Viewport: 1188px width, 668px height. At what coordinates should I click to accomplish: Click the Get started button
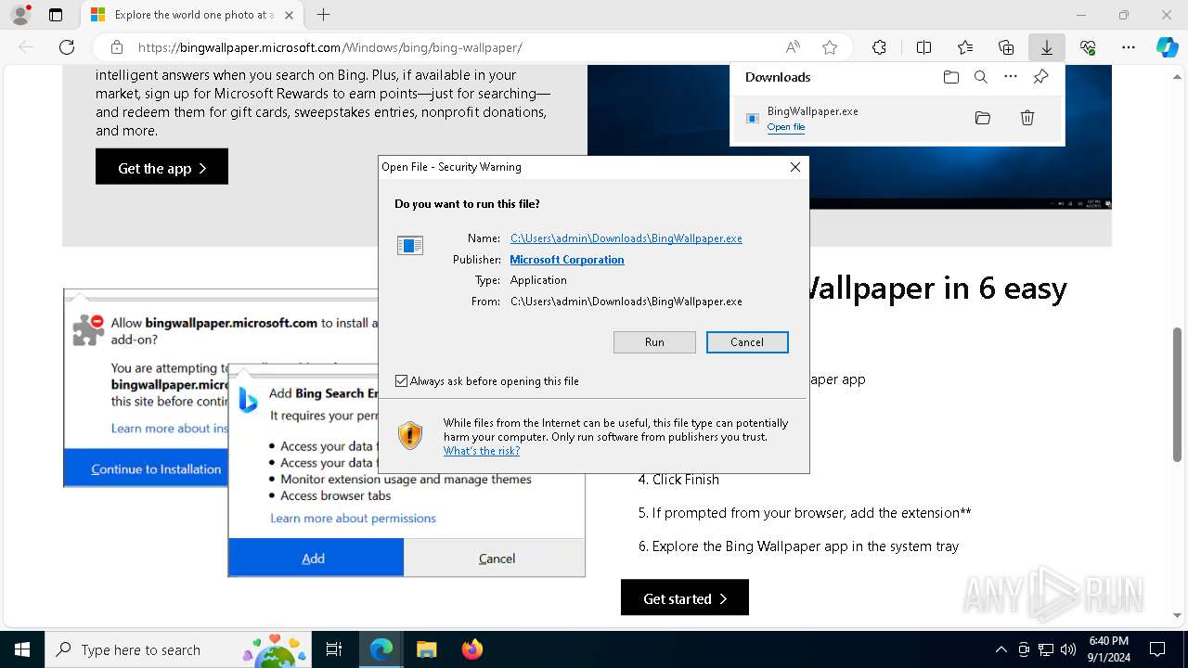pyautogui.click(x=685, y=598)
